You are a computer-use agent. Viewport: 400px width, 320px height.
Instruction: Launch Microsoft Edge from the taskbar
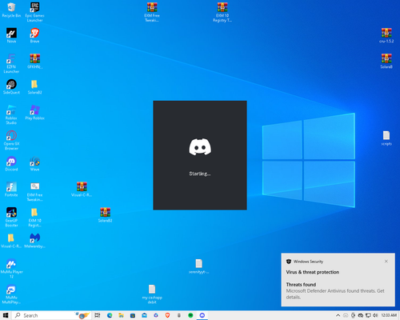(x=110, y=315)
